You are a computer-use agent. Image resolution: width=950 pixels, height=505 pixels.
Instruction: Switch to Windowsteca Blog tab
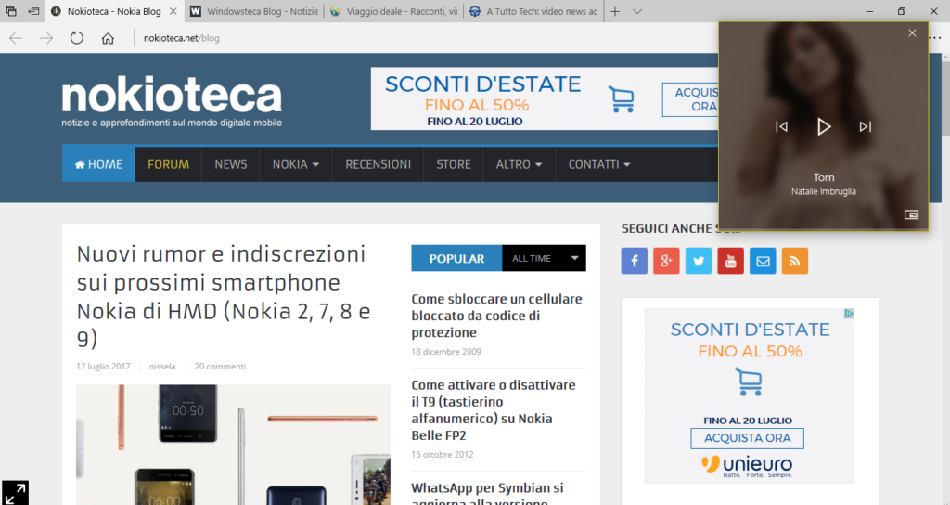pyautogui.click(x=254, y=11)
